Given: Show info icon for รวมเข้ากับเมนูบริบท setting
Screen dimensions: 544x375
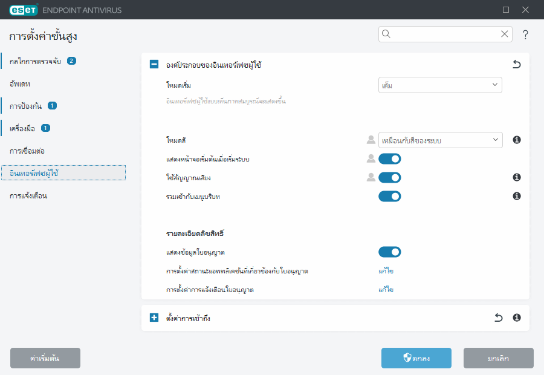Looking at the screenshot, I should [517, 196].
